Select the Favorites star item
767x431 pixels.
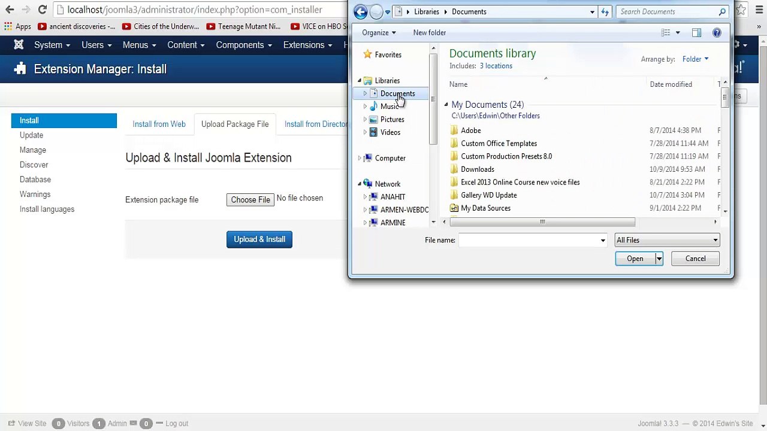[382, 54]
